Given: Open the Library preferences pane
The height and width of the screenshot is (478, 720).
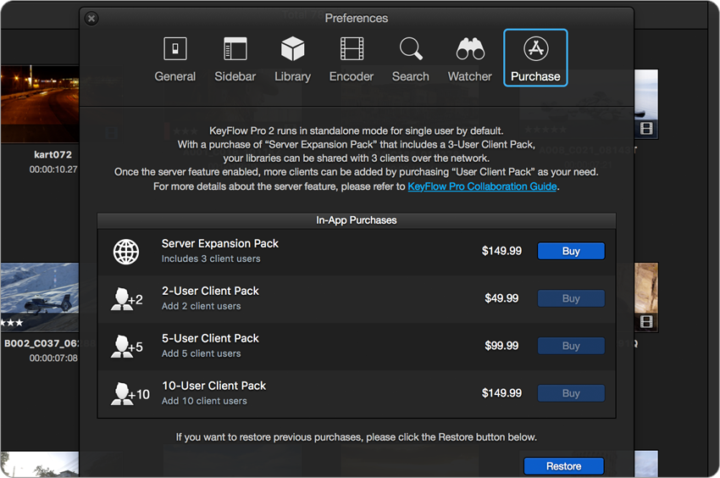Looking at the screenshot, I should pos(292,58).
